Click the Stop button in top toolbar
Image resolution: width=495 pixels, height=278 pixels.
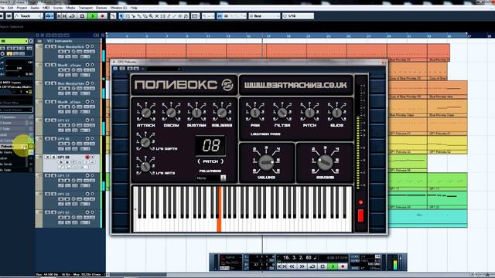pyautogui.click(x=83, y=15)
